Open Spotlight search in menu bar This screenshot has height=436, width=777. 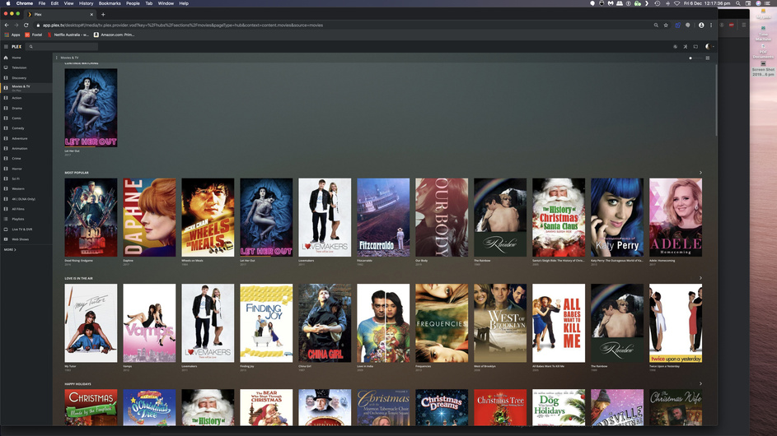tap(737, 3)
